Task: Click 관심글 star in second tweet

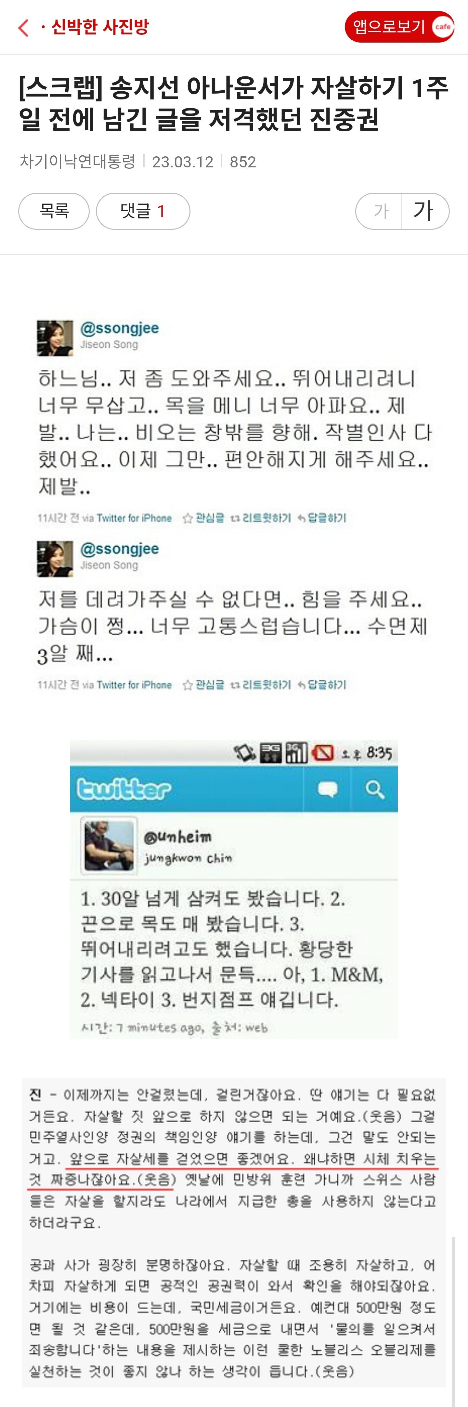Action: coord(203,685)
